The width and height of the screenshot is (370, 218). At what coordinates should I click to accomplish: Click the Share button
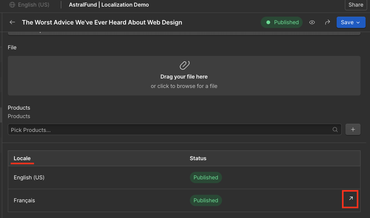point(356,5)
